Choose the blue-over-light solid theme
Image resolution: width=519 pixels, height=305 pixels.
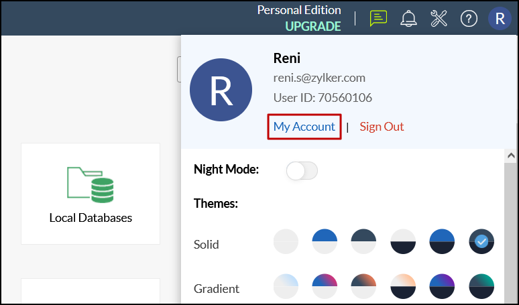coord(325,241)
